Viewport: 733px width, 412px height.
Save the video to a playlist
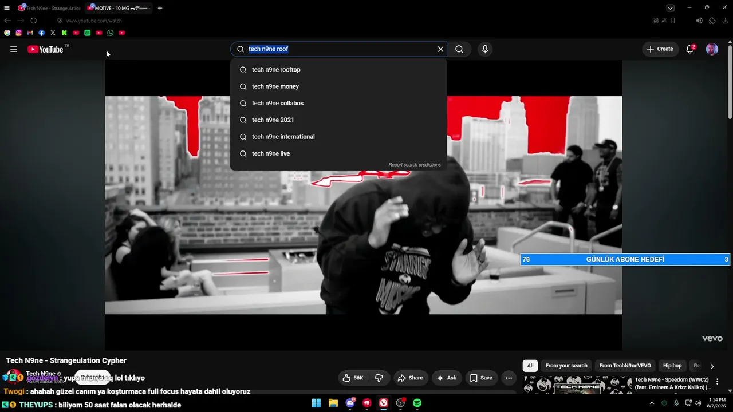click(x=481, y=378)
